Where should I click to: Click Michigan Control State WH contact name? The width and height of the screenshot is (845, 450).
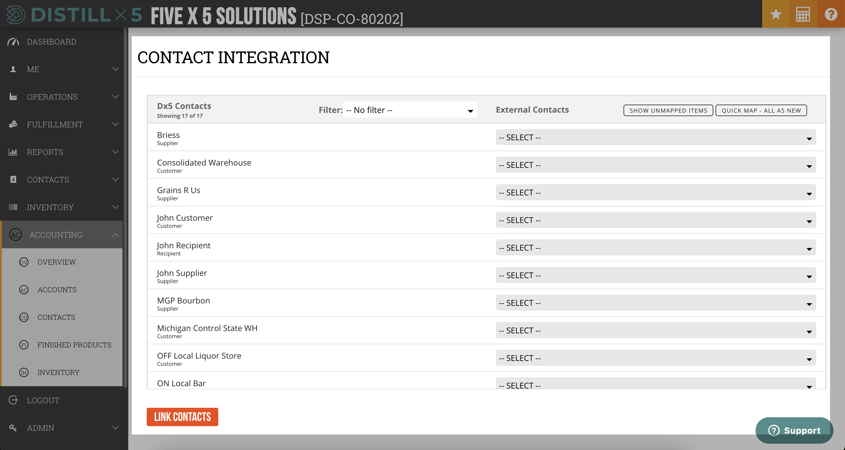207,328
